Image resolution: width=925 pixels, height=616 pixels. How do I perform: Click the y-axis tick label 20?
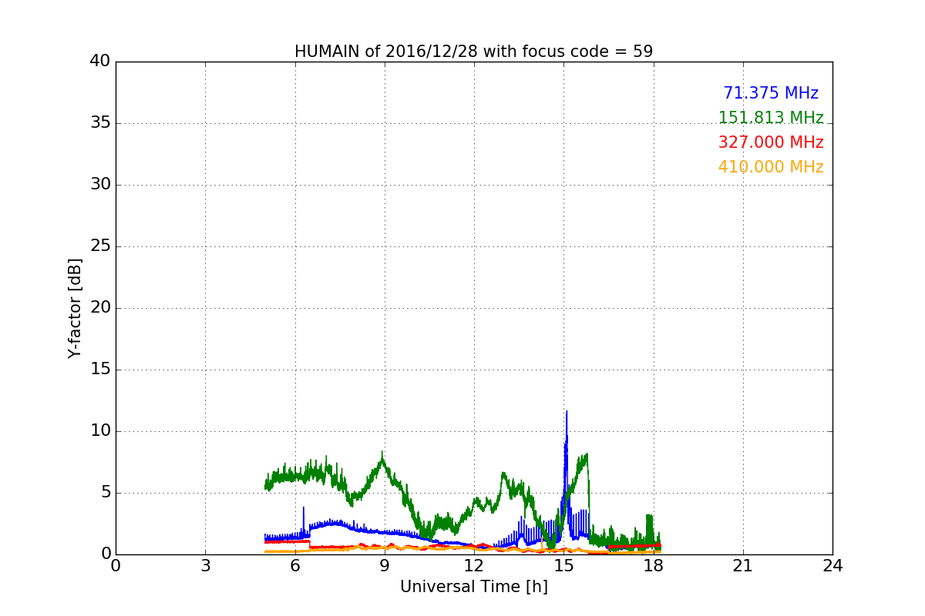100,308
